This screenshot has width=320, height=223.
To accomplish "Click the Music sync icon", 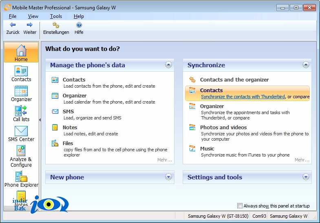I will 192,148.
